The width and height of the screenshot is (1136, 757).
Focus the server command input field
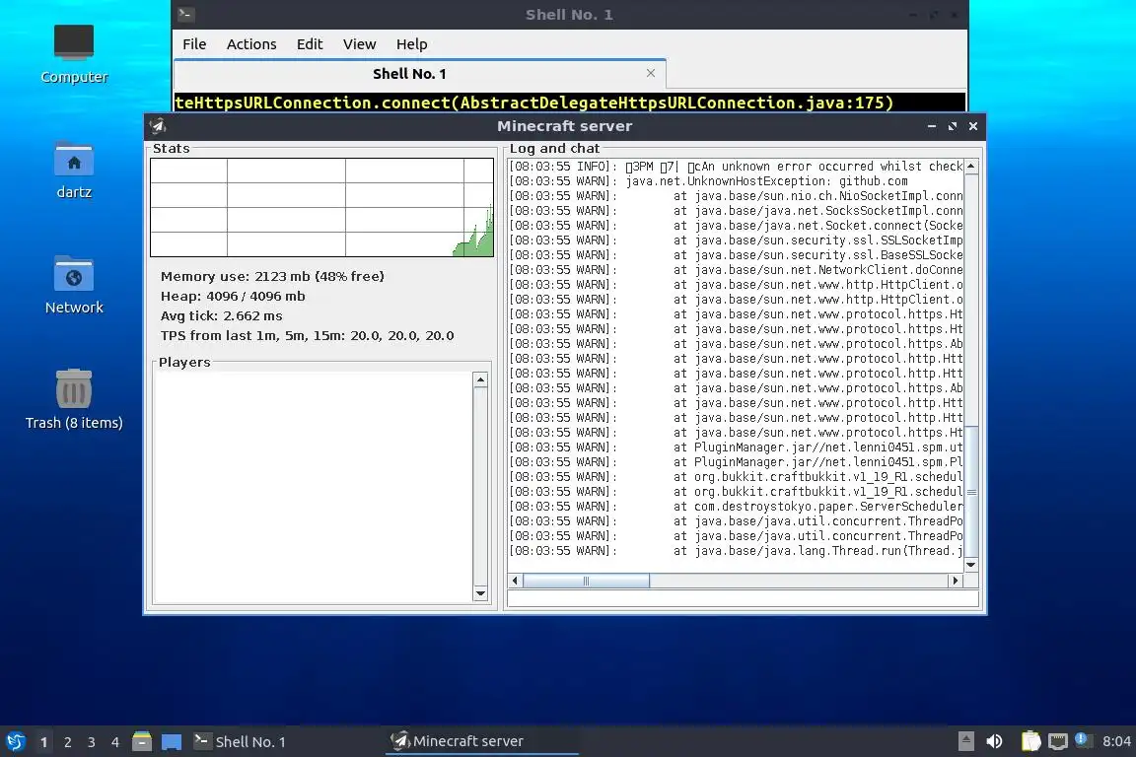[743, 598]
